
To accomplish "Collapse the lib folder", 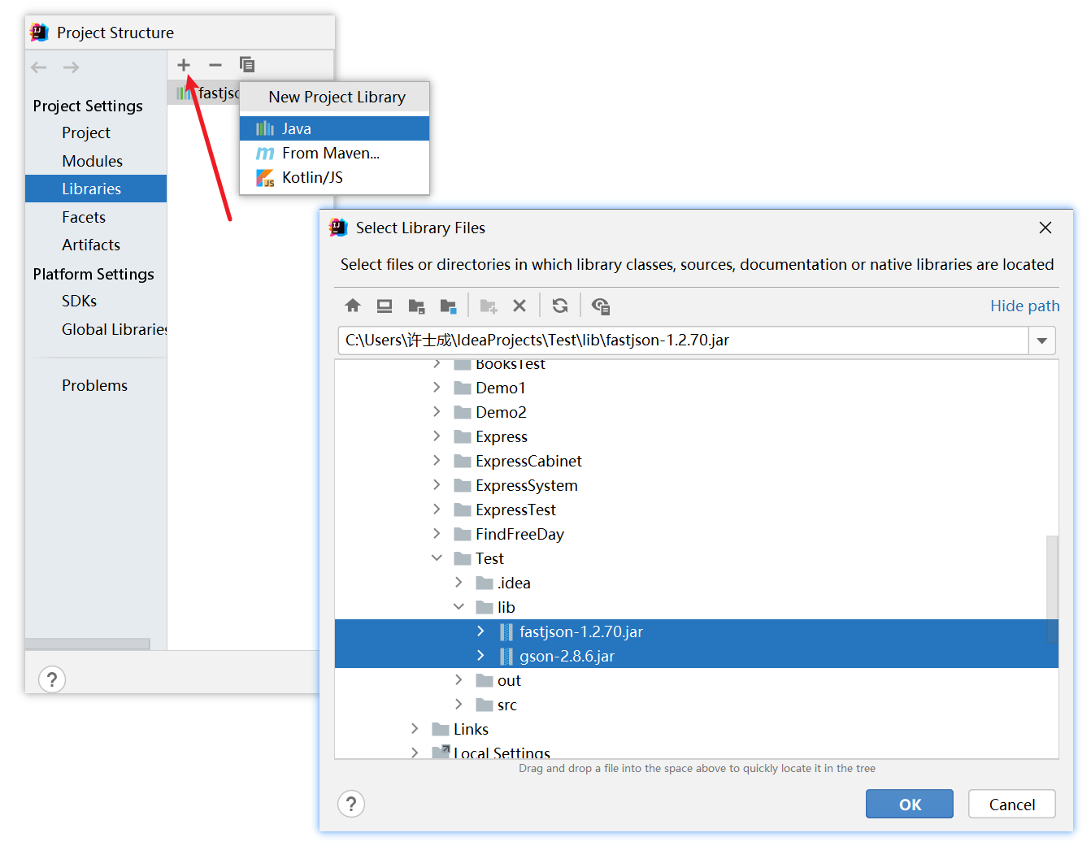I will tap(459, 607).
